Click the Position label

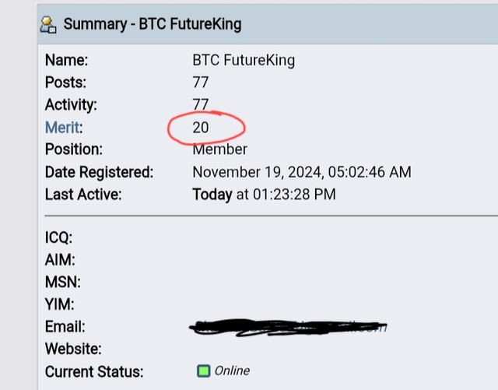tap(74, 149)
